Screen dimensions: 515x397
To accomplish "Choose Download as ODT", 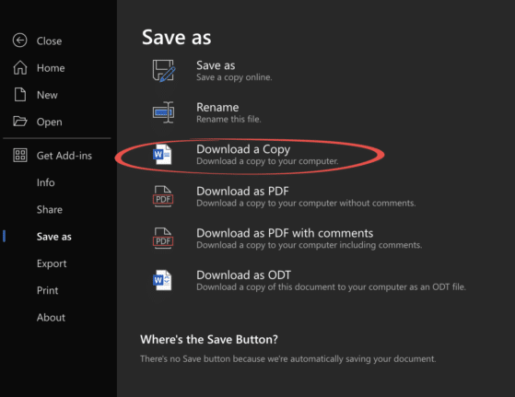I will point(244,275).
